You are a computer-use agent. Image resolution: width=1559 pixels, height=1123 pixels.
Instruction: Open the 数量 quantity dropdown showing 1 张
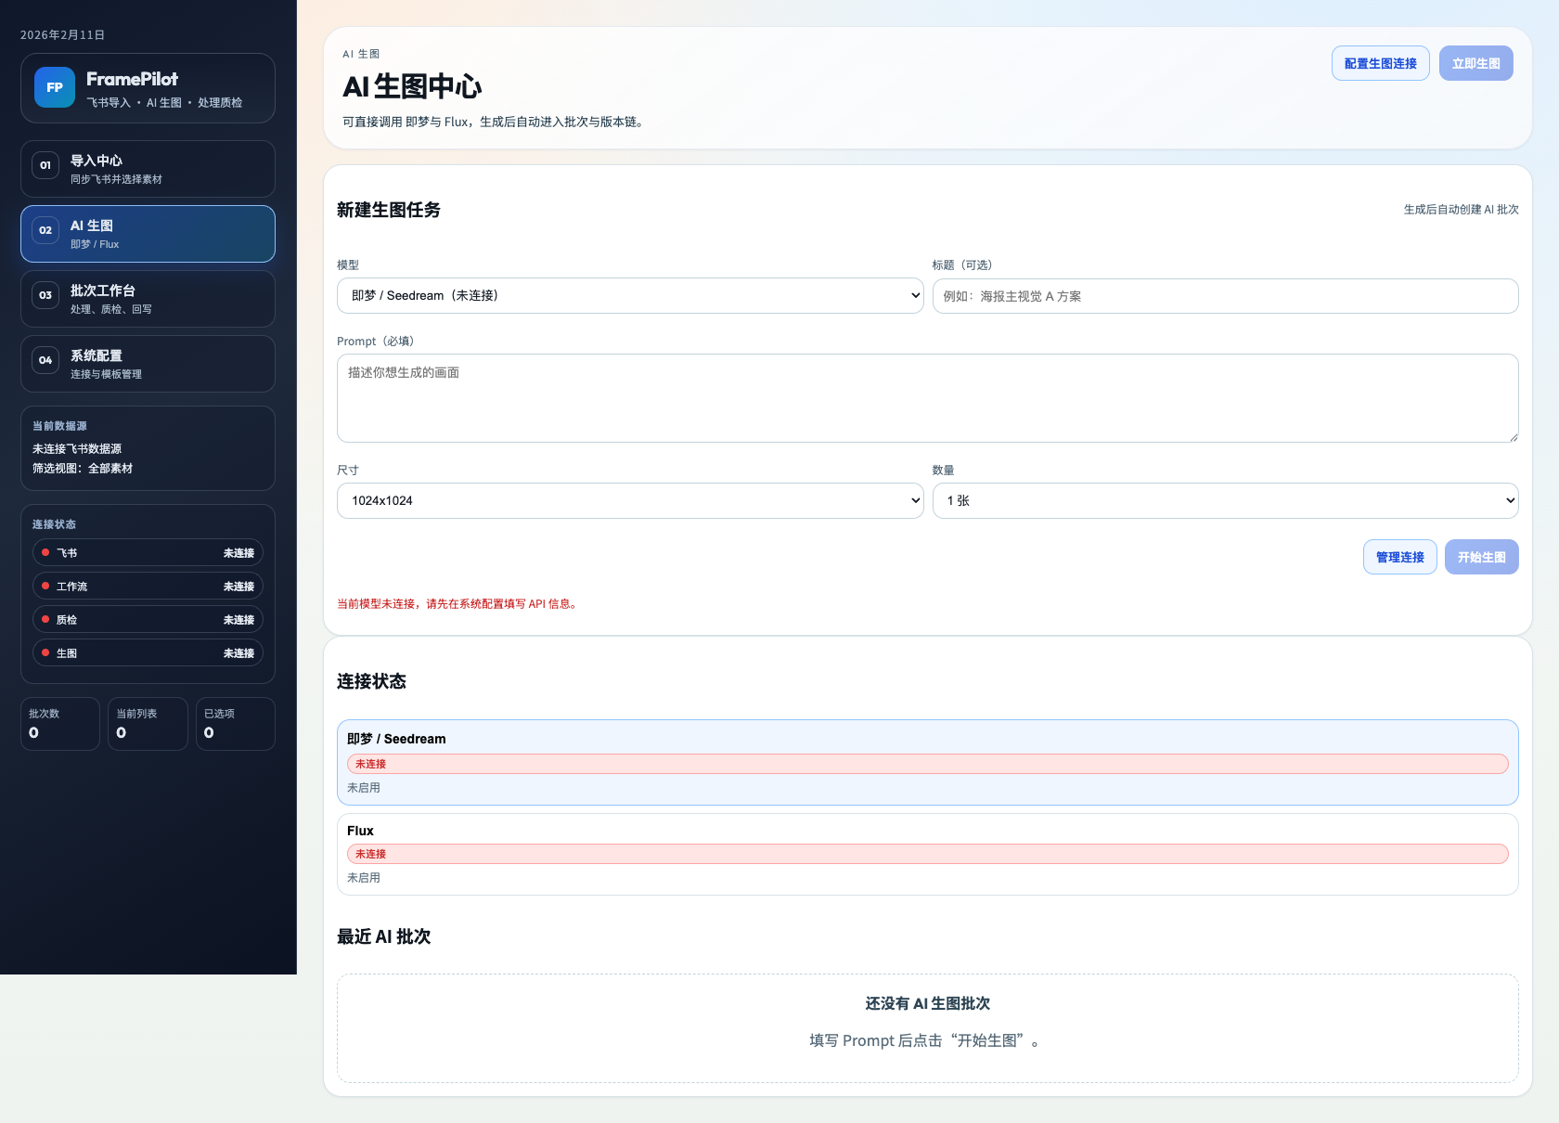coord(1225,500)
